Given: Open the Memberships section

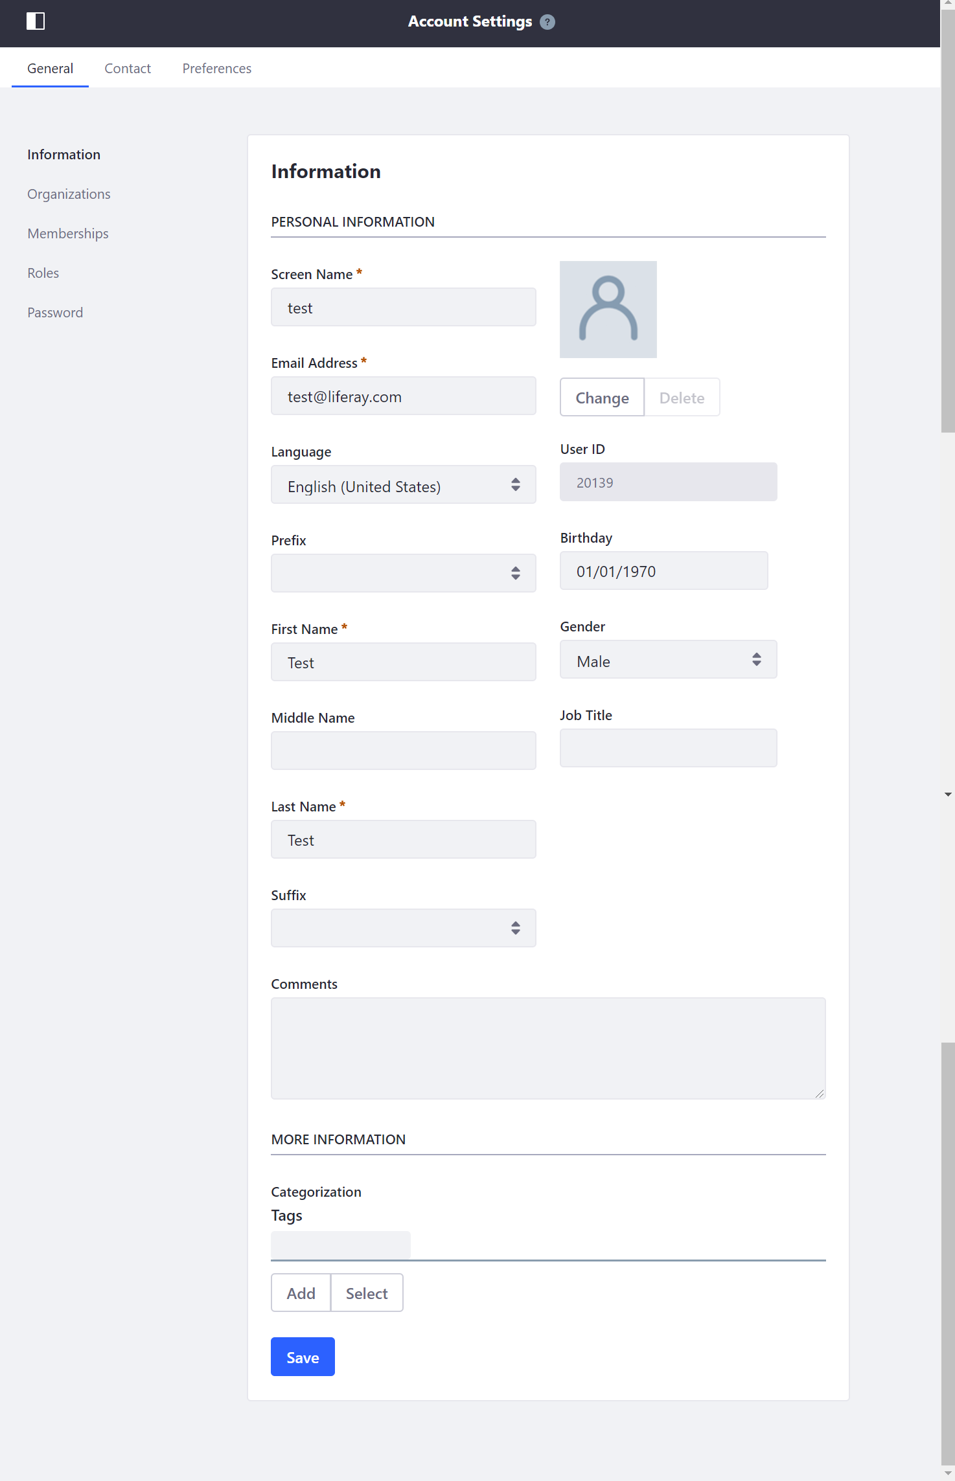Looking at the screenshot, I should pyautogui.click(x=68, y=233).
